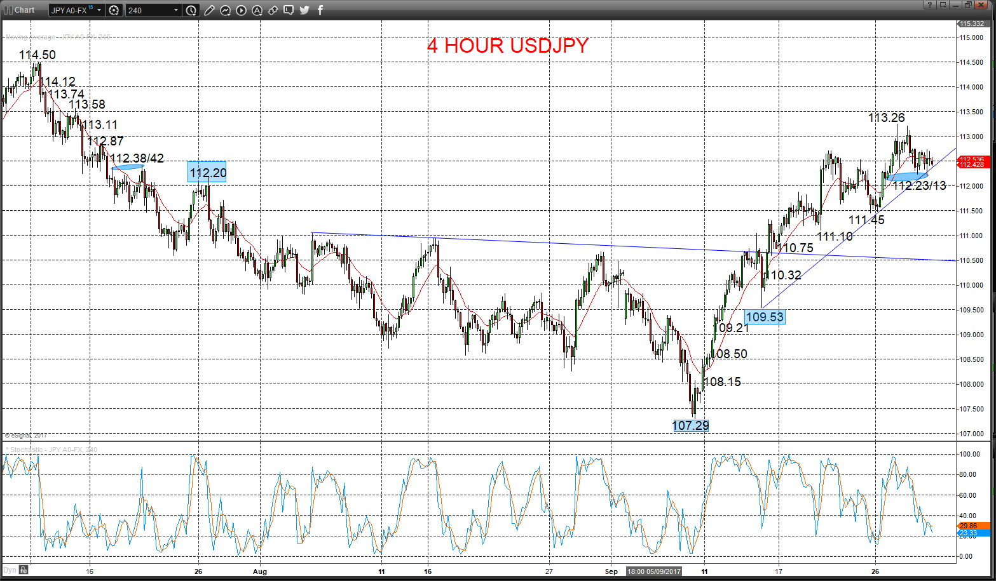
Task: Select the 111.45 annotation text
Action: pos(866,220)
